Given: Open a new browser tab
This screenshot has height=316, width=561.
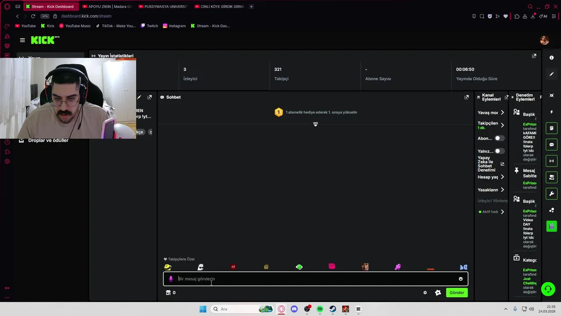Looking at the screenshot, I should [x=251, y=7].
